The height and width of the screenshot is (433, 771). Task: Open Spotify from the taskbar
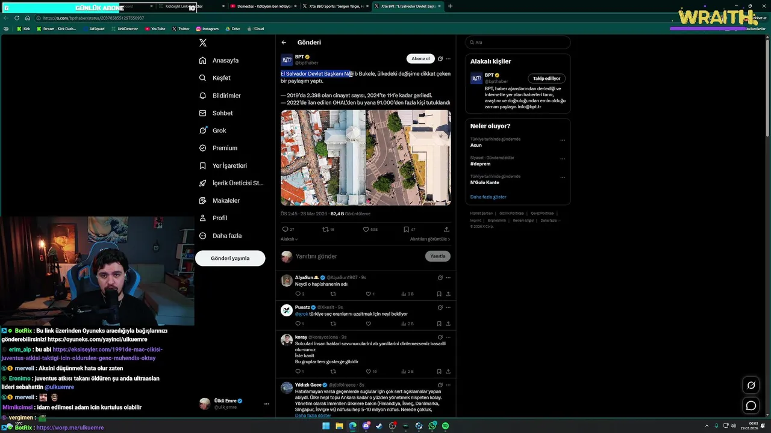(445, 426)
